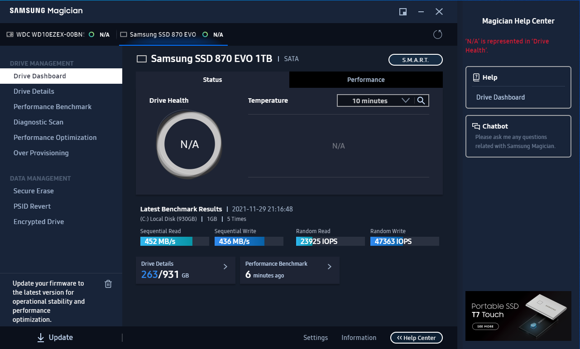
Task: Click the red N/A Drive Health notice
Action: [507, 46]
